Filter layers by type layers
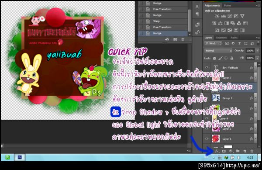The width and height of the screenshot is (262, 170). point(239,43)
